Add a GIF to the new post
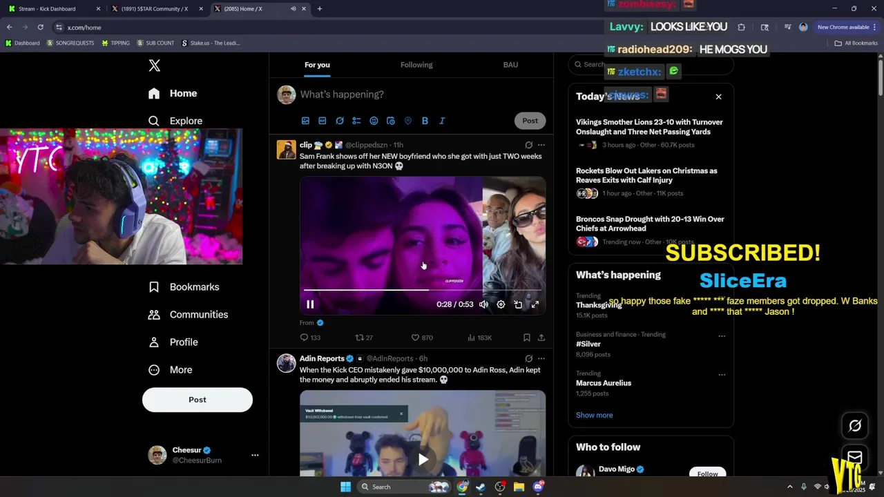 click(x=323, y=121)
